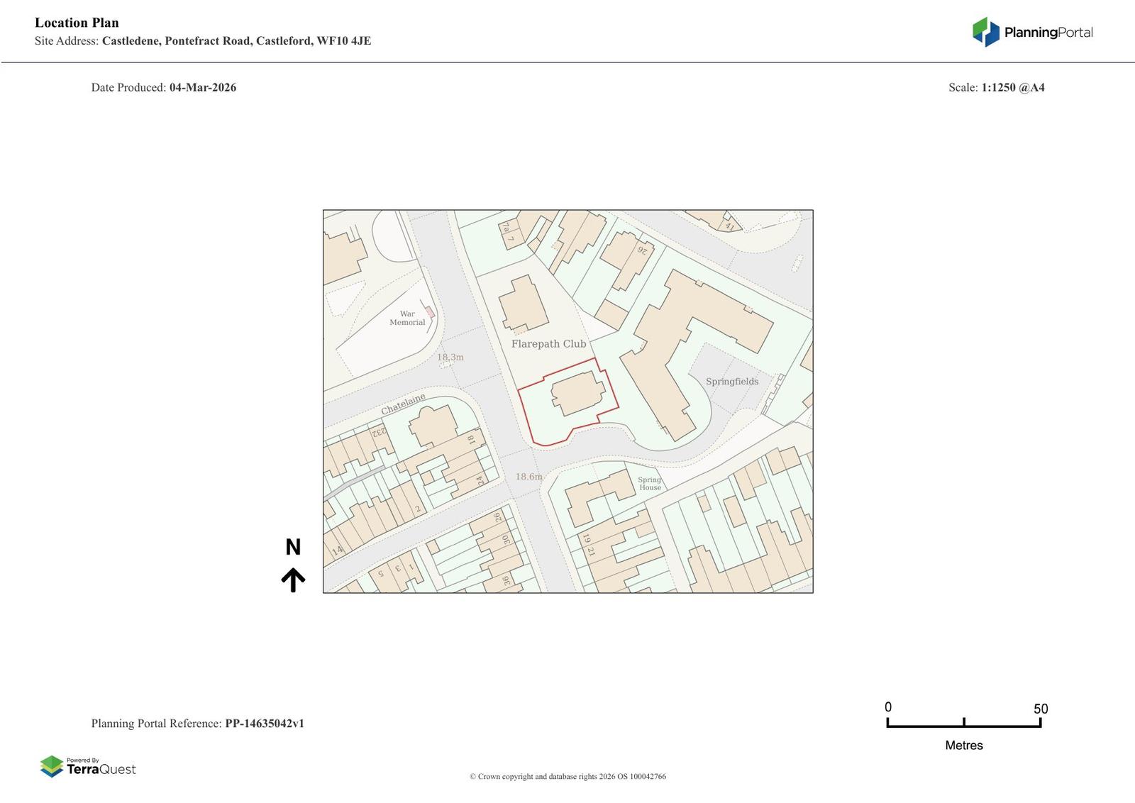The width and height of the screenshot is (1135, 803).
Task: Click the Crown copyright notice
Action: point(567,776)
